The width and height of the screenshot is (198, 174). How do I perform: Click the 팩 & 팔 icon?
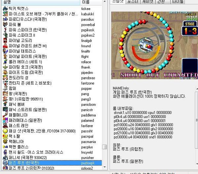tap(5, 136)
